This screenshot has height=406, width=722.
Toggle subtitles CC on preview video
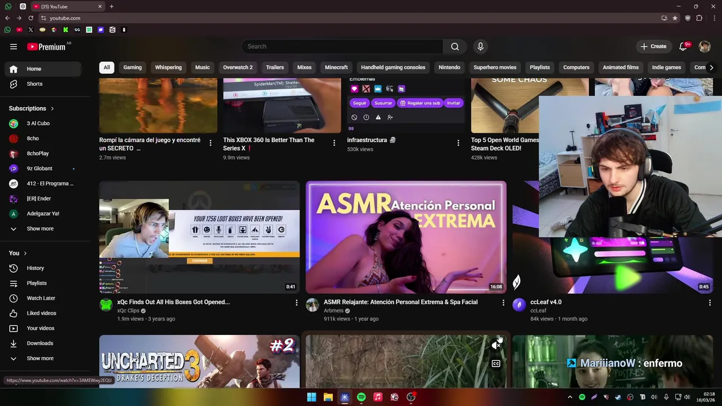(x=496, y=364)
